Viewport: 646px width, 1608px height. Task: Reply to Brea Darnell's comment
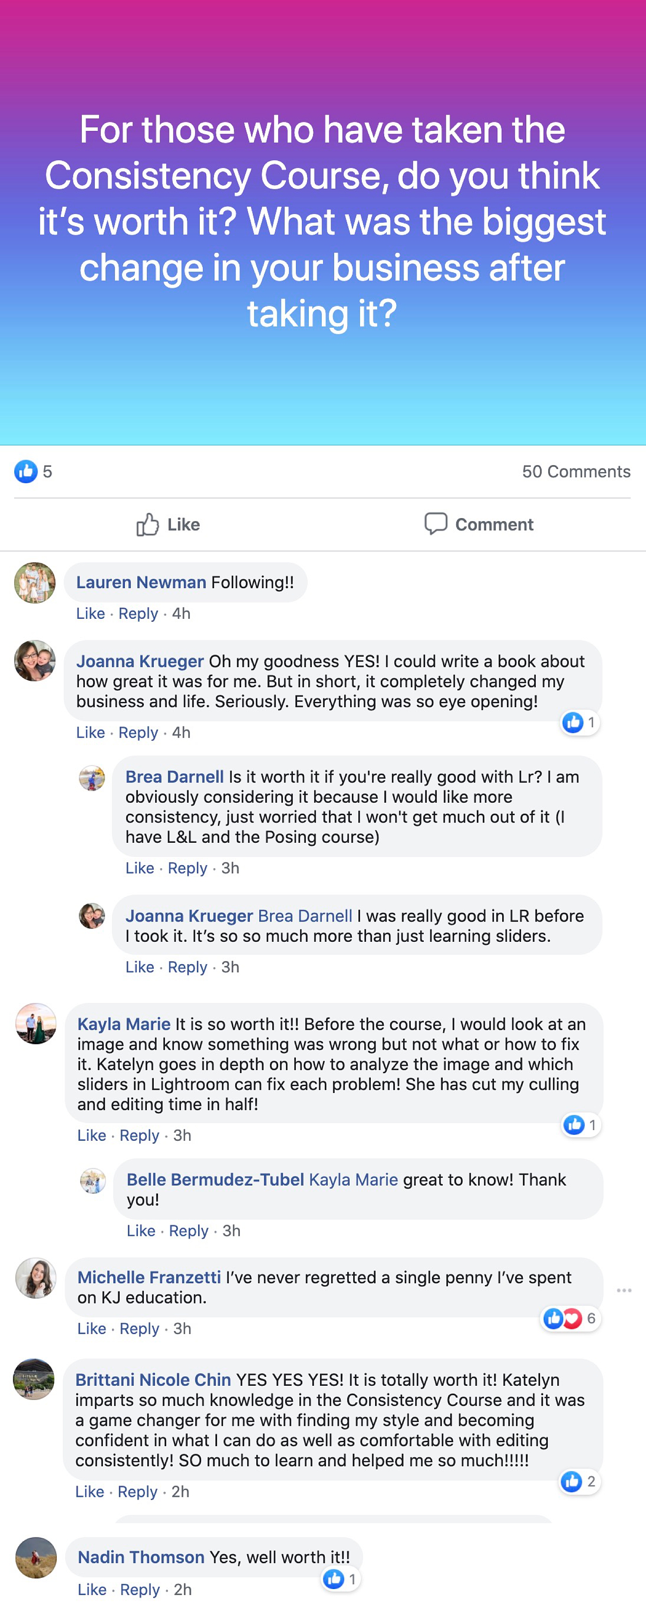pyautogui.click(x=187, y=868)
